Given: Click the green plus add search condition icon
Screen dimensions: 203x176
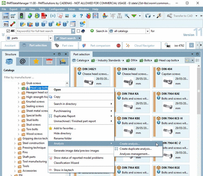Looking at the screenshot, I should [92, 31].
